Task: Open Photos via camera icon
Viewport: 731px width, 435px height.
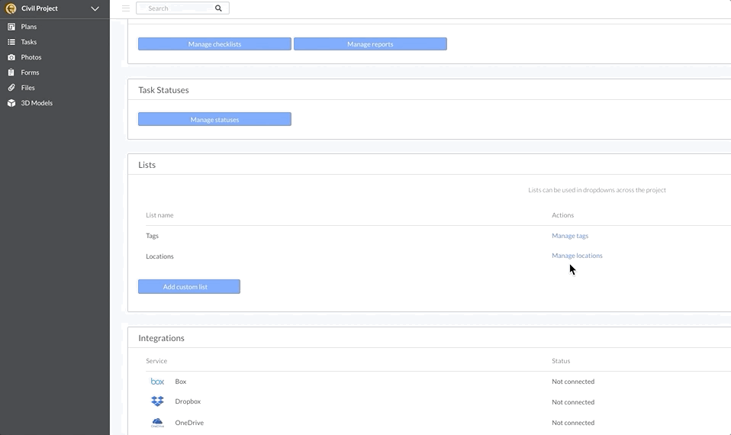Action: (x=11, y=57)
